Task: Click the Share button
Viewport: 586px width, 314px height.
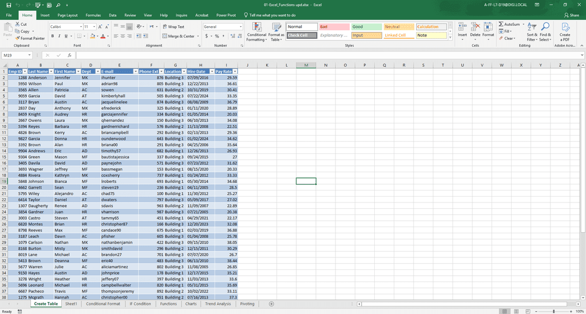Action: click(572, 15)
